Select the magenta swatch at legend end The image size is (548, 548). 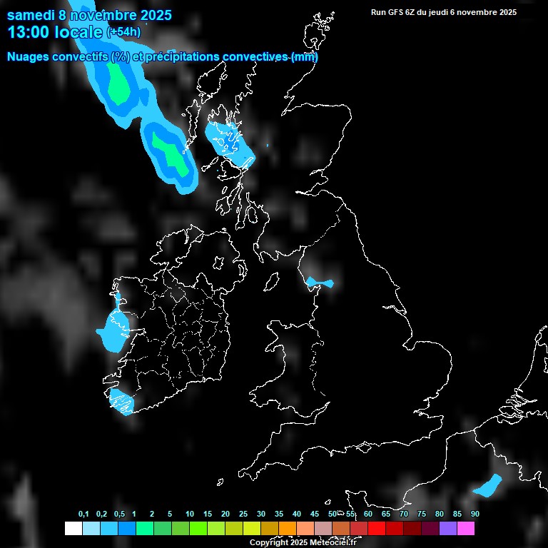point(466,529)
